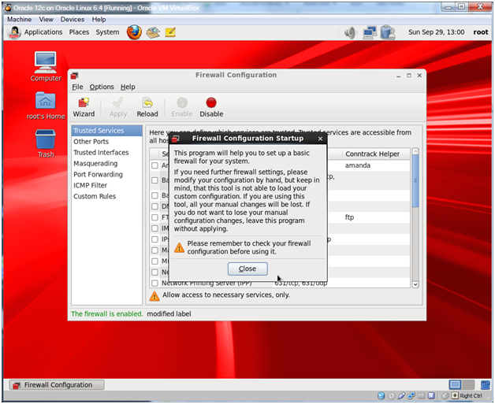The width and height of the screenshot is (495, 404).
Task: Click the red Disable firewall icon
Action: [210, 107]
